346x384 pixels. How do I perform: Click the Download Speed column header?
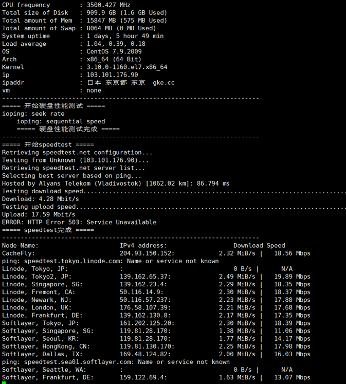pyautogui.click(x=259, y=246)
